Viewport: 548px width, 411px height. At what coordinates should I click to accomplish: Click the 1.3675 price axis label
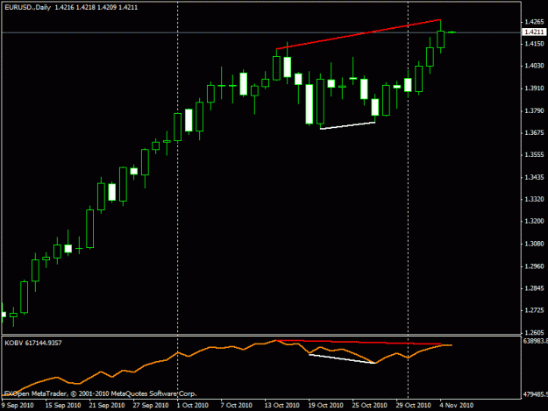pyautogui.click(x=534, y=132)
